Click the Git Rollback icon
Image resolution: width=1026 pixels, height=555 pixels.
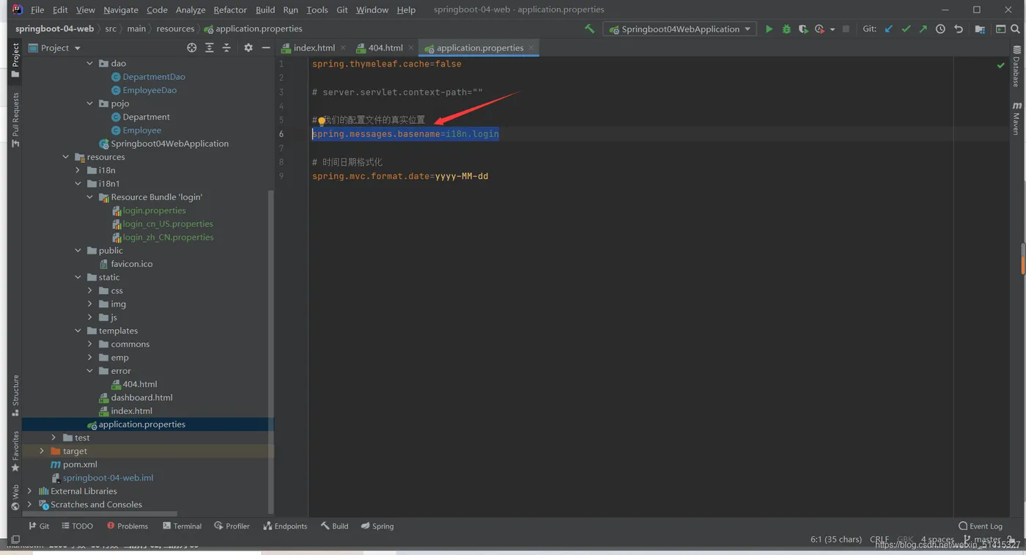pos(958,29)
